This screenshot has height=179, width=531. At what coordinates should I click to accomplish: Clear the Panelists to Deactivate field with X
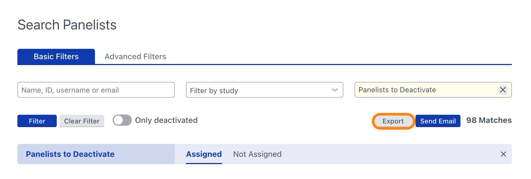tap(503, 90)
